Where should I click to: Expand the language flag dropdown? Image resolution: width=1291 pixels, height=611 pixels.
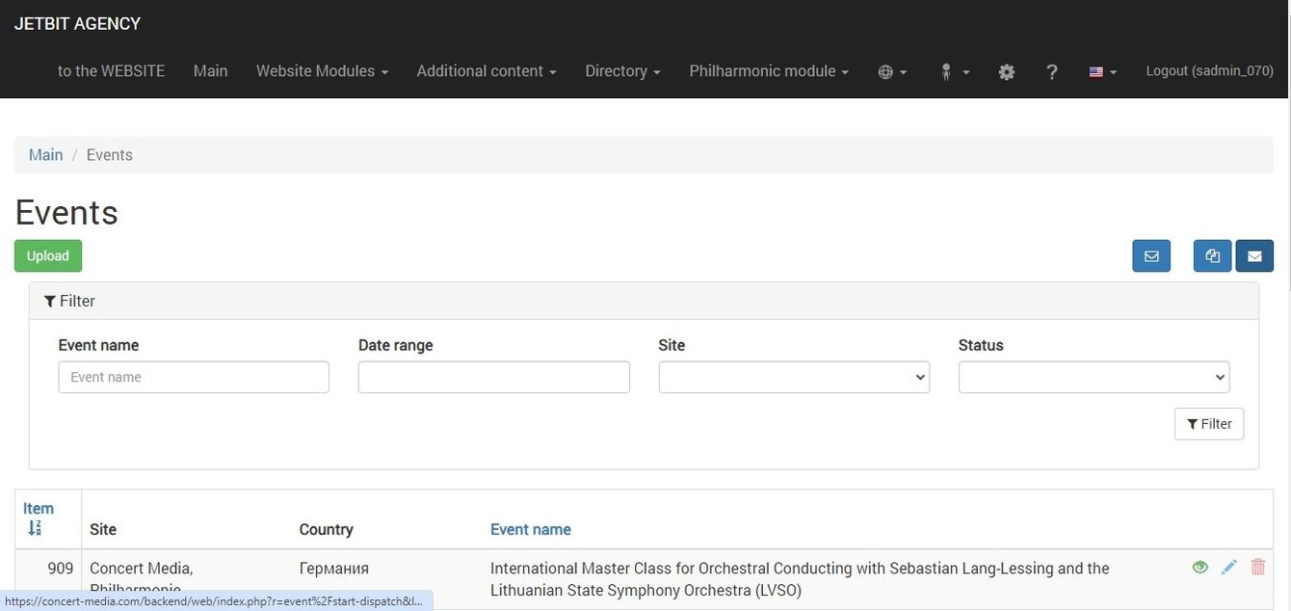coord(1102,71)
